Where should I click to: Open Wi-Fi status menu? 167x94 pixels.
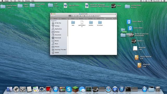(x=151, y=1)
